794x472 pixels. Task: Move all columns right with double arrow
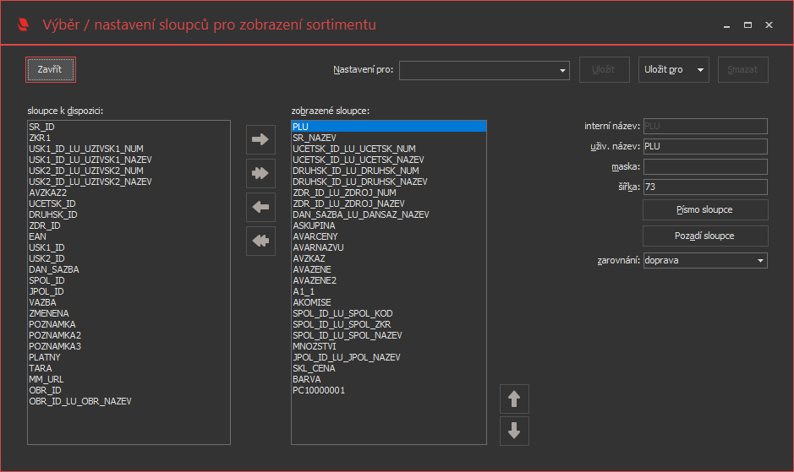coord(260,173)
